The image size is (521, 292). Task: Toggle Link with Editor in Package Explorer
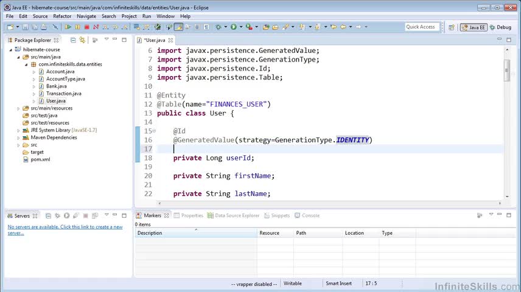point(83,40)
